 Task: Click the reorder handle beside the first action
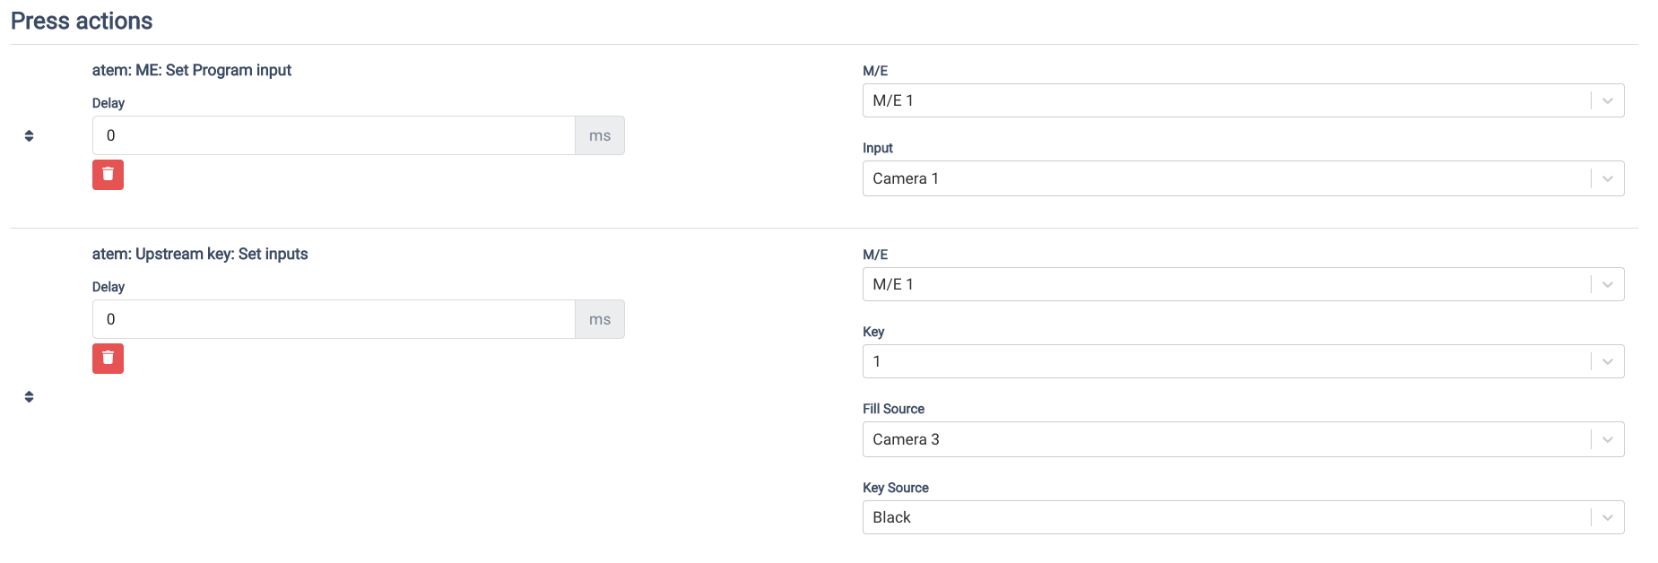29,134
